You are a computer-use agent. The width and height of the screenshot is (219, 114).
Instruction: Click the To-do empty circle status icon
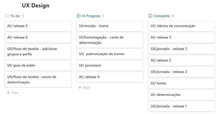pos(7,16)
